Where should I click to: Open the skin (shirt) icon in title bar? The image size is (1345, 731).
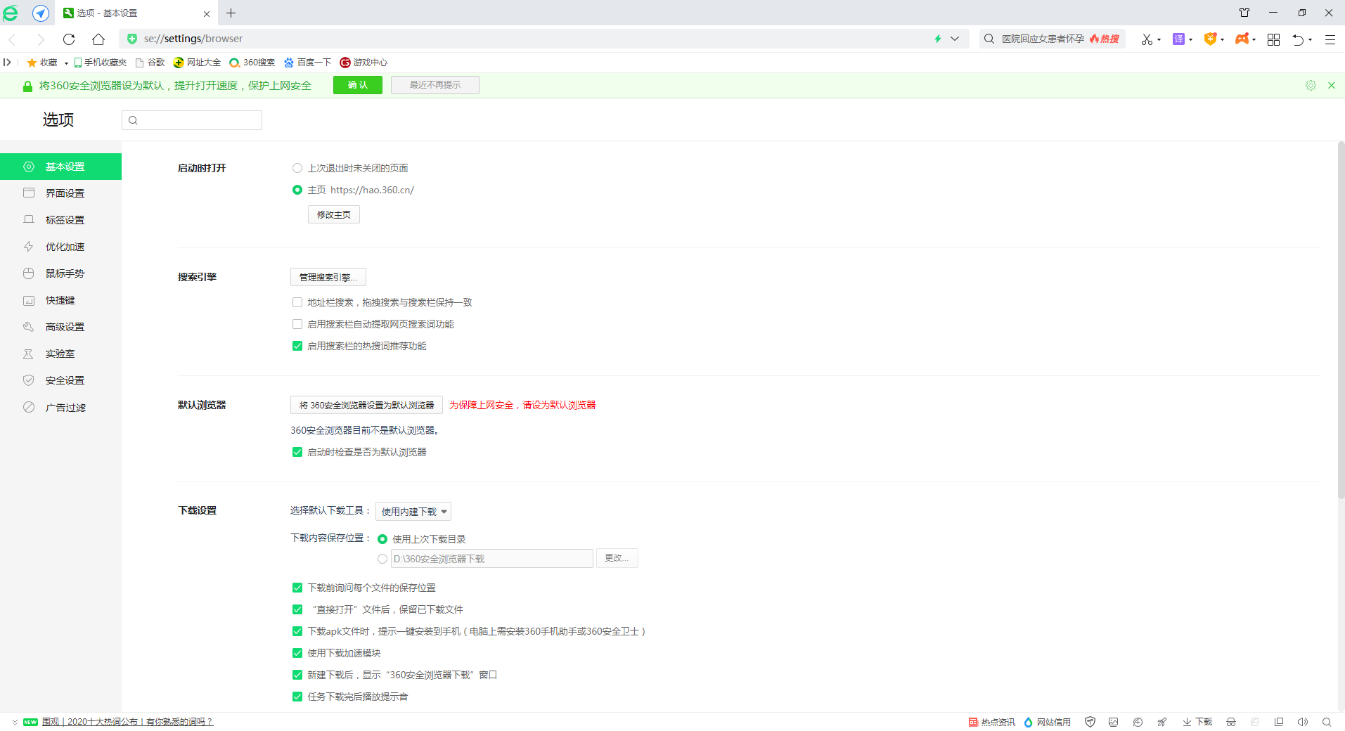[1244, 13]
